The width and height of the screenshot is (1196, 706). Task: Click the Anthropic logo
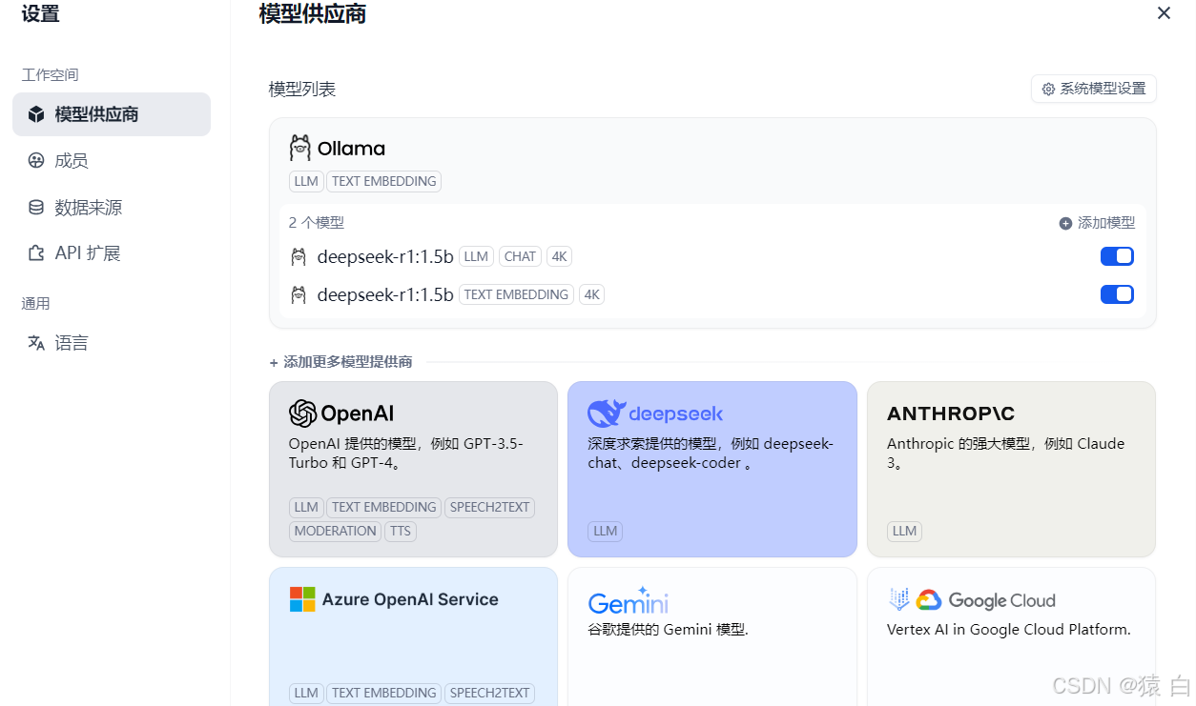pos(951,414)
